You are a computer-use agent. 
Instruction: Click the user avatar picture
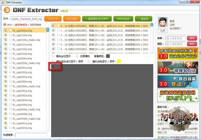click(162, 22)
